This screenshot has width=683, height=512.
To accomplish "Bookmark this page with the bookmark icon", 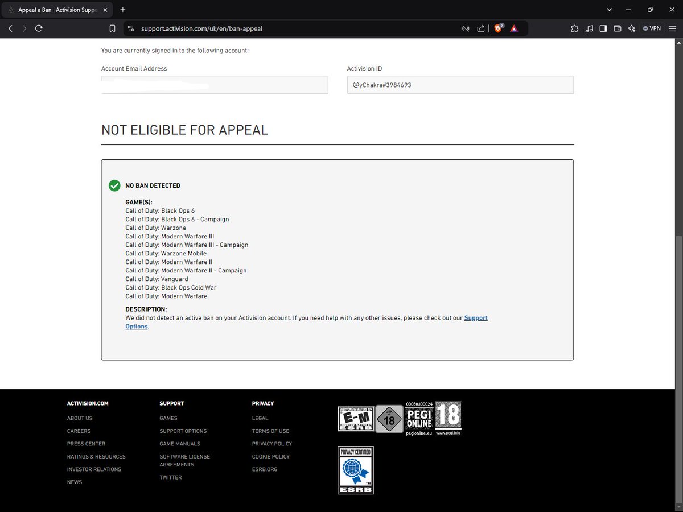I will point(113,28).
